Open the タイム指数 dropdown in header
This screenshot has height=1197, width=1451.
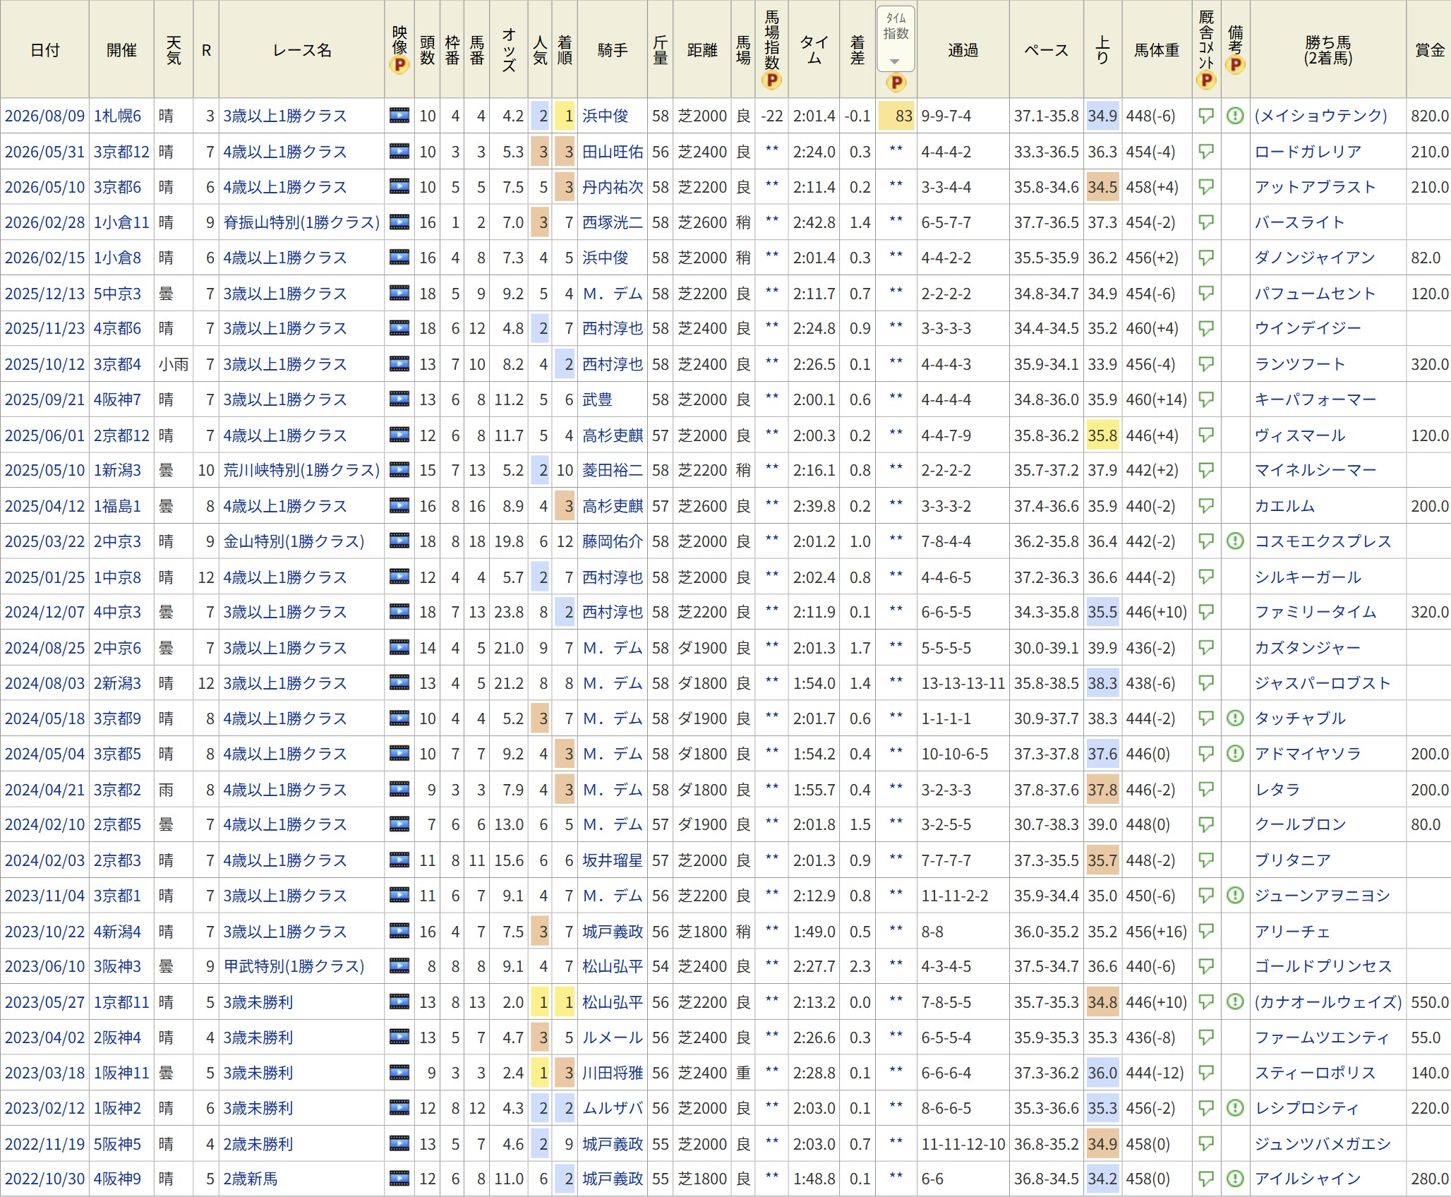click(896, 39)
